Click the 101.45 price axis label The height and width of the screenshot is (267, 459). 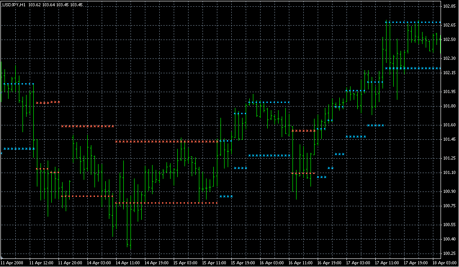[449, 139]
